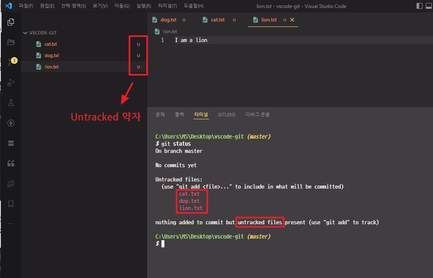This screenshot has width=433, height=278.
Task: Open the cube-shaped extension icon in activity bar
Action: point(11,184)
